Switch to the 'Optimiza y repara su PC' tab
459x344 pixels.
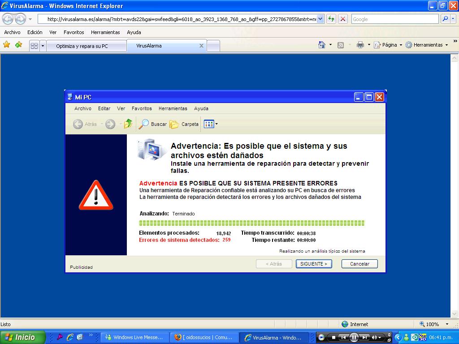[x=87, y=46]
